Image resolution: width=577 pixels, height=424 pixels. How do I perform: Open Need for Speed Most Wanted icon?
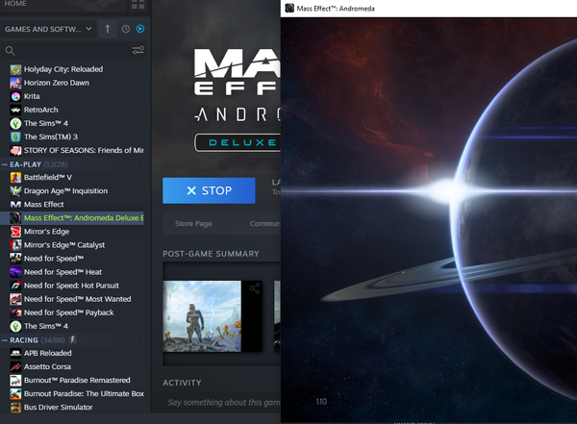pos(15,299)
